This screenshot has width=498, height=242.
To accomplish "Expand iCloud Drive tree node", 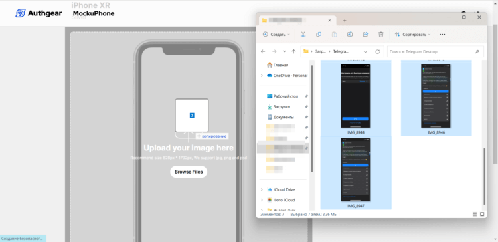I will (x=262, y=190).
